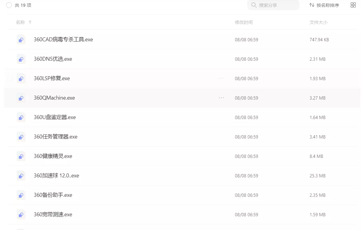Tick the selection circle for 360LSP修复.exe
361x230 pixels.
coord(10,78)
